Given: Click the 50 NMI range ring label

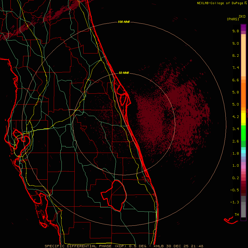Looking at the screenshot, I should (124, 73).
